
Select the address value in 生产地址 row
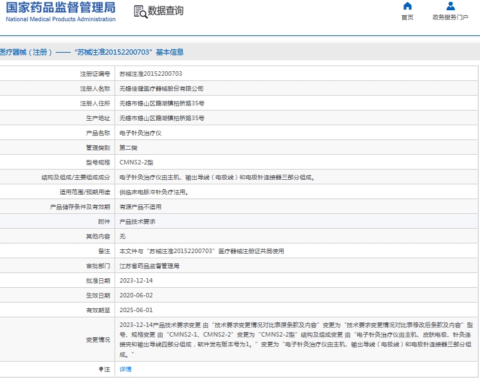(162, 118)
